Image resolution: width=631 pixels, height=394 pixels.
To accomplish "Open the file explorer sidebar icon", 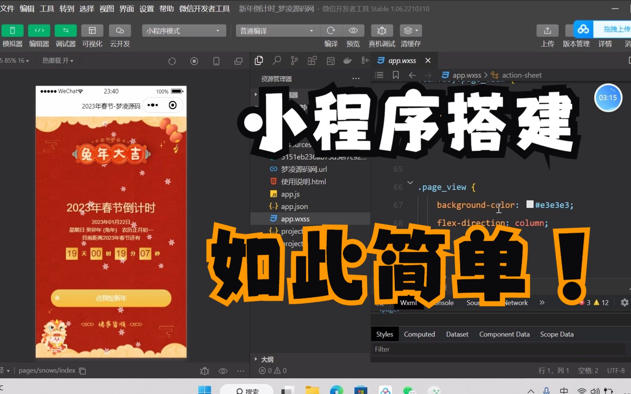I will pos(259,61).
